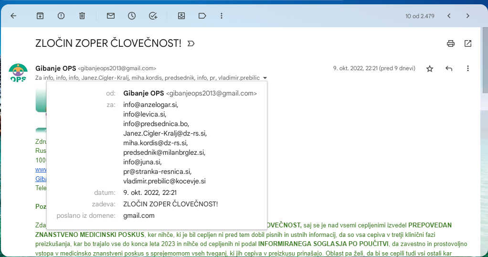Go back to the inbox list
The width and height of the screenshot is (488, 257).
pos(13,16)
